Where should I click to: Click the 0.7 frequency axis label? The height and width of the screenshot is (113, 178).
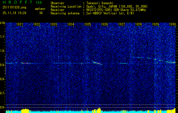point(3,94)
